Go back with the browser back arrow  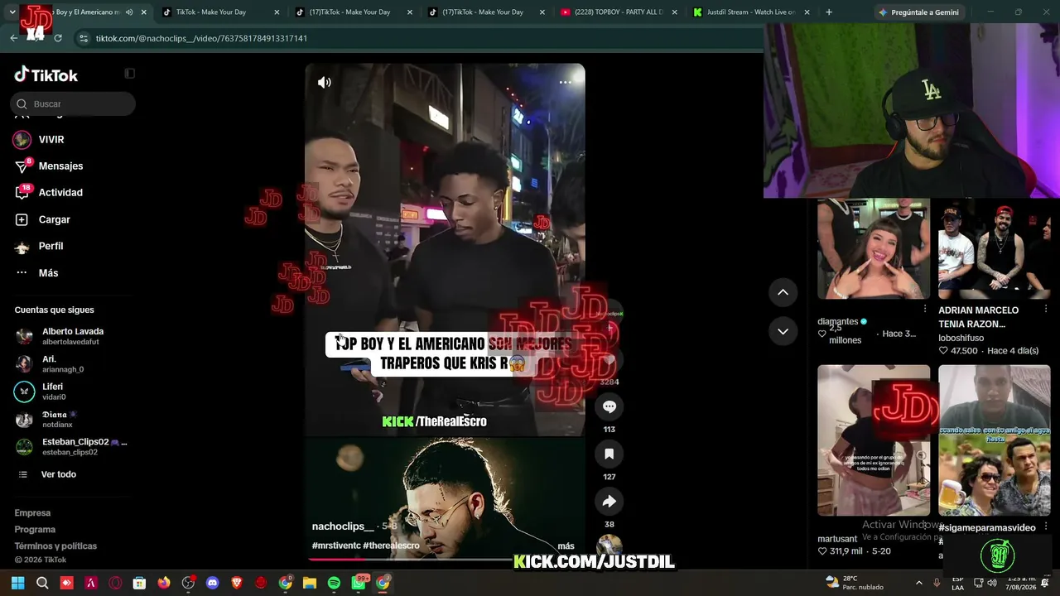click(x=13, y=38)
